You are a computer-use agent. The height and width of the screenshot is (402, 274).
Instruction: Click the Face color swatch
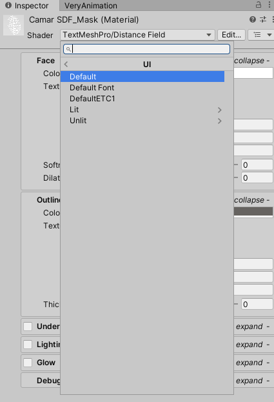pos(253,73)
